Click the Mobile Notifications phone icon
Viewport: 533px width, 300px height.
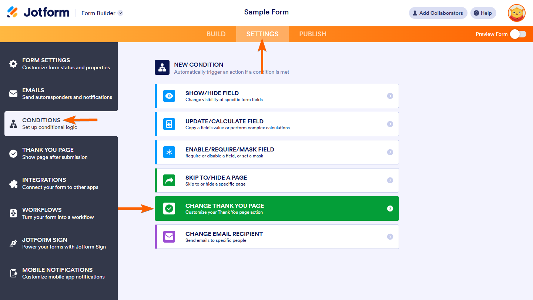[13, 273]
